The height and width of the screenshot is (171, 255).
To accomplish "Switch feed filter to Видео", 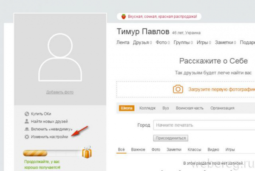I will (213, 149).
